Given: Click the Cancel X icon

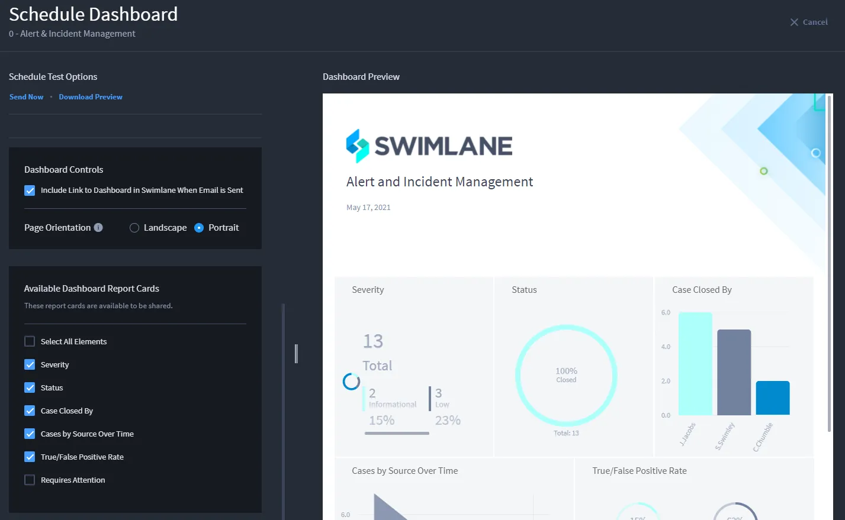Looking at the screenshot, I should pyautogui.click(x=794, y=22).
